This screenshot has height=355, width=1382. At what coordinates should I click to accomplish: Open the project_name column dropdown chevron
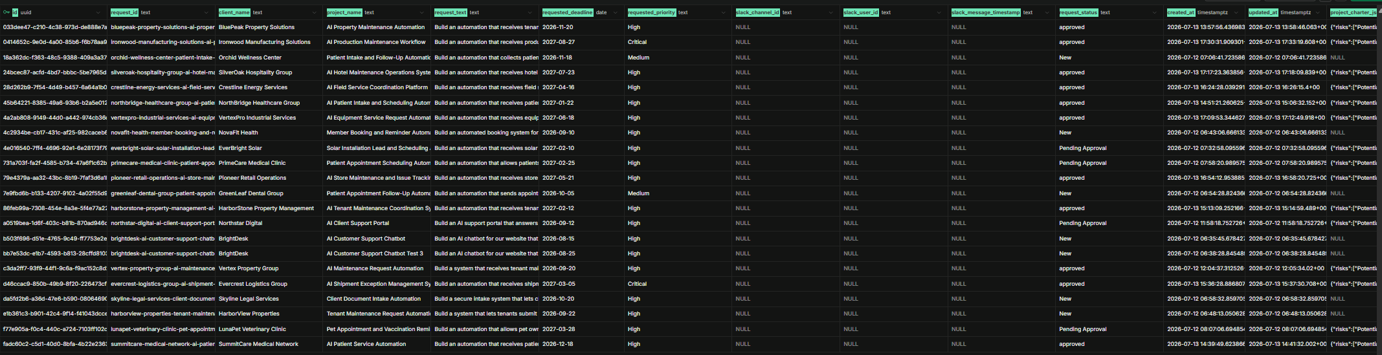422,12
